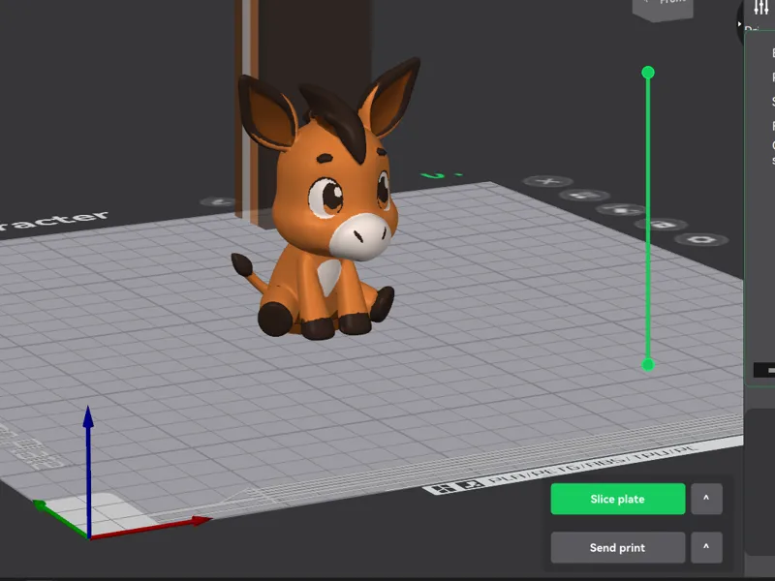Click the plate's lock icon
The height and width of the screenshot is (581, 775).
661,225
